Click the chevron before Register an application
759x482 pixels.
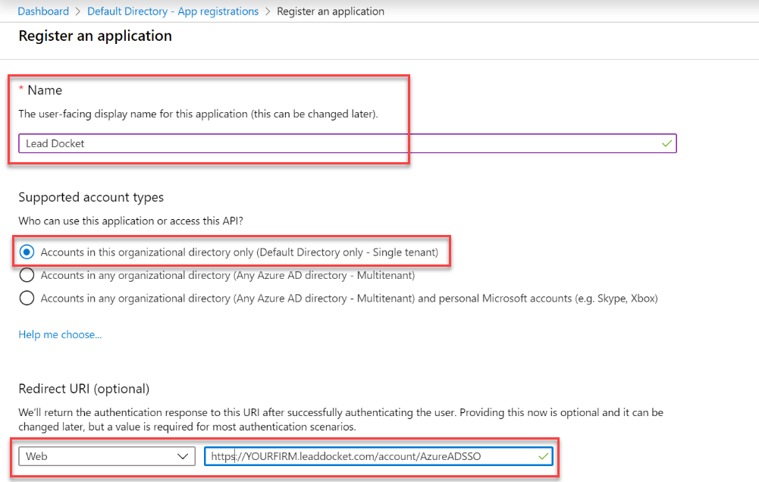(x=267, y=11)
